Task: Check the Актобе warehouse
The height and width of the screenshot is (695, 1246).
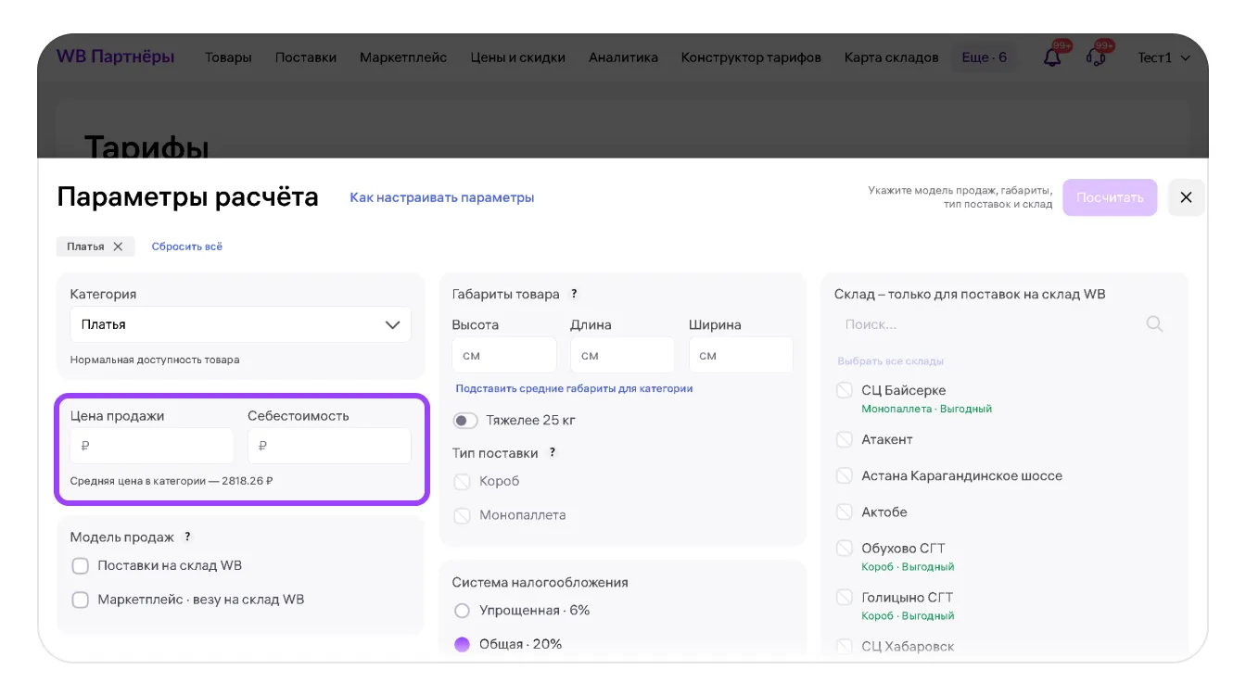Action: tap(845, 512)
